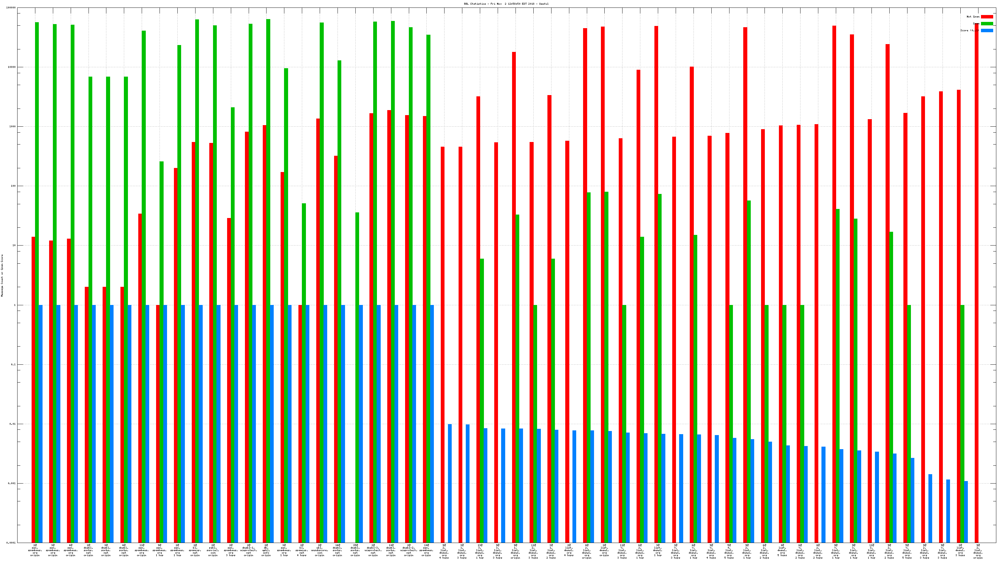Click the db.wpbl.info origin axis label
The image size is (1001, 563).
266,550
